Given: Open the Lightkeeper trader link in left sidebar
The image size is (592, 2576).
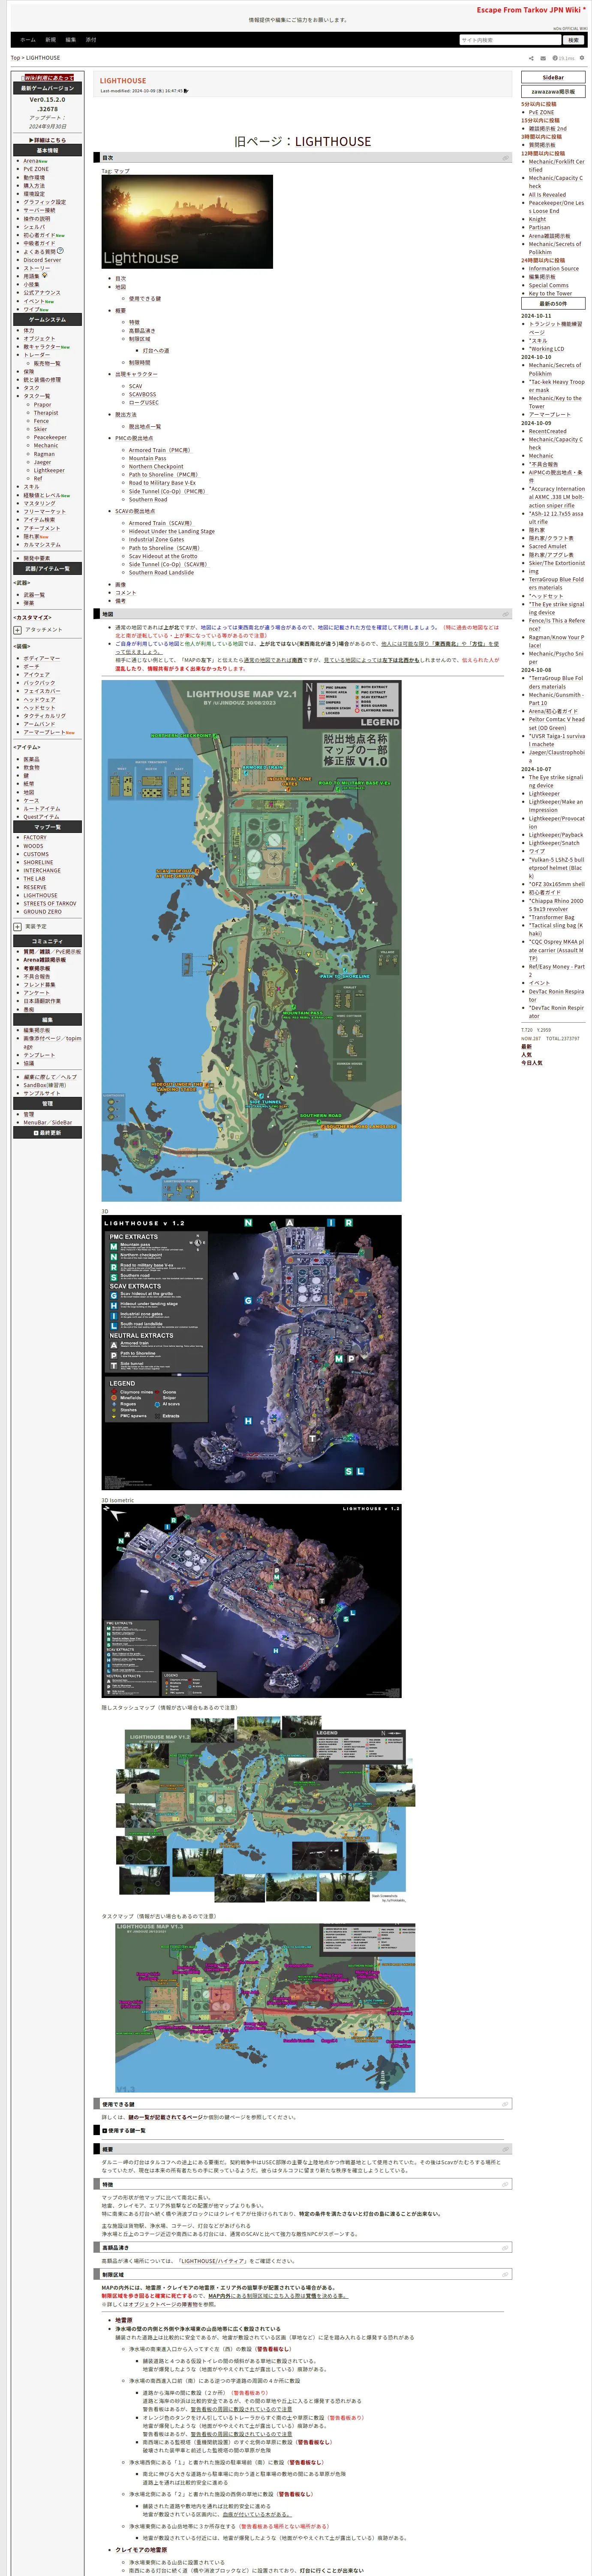Looking at the screenshot, I should tap(49, 470).
